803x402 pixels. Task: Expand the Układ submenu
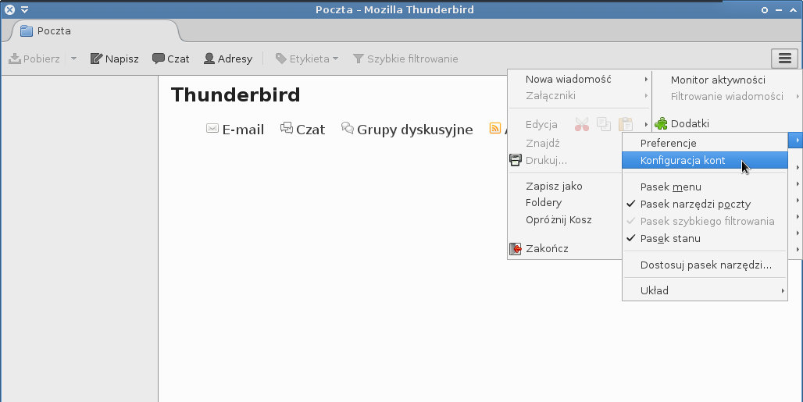[x=705, y=290]
